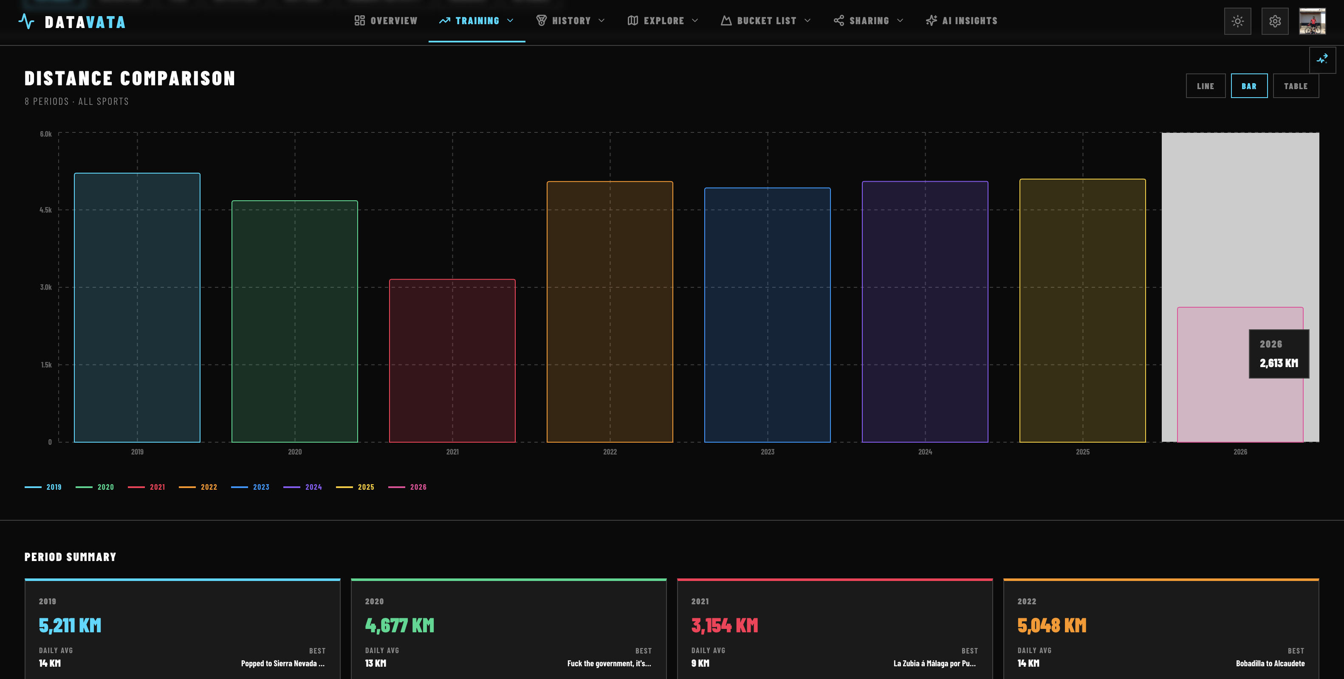The width and height of the screenshot is (1344, 679).
Task: Click the 2025 legend color line
Action: 344,487
